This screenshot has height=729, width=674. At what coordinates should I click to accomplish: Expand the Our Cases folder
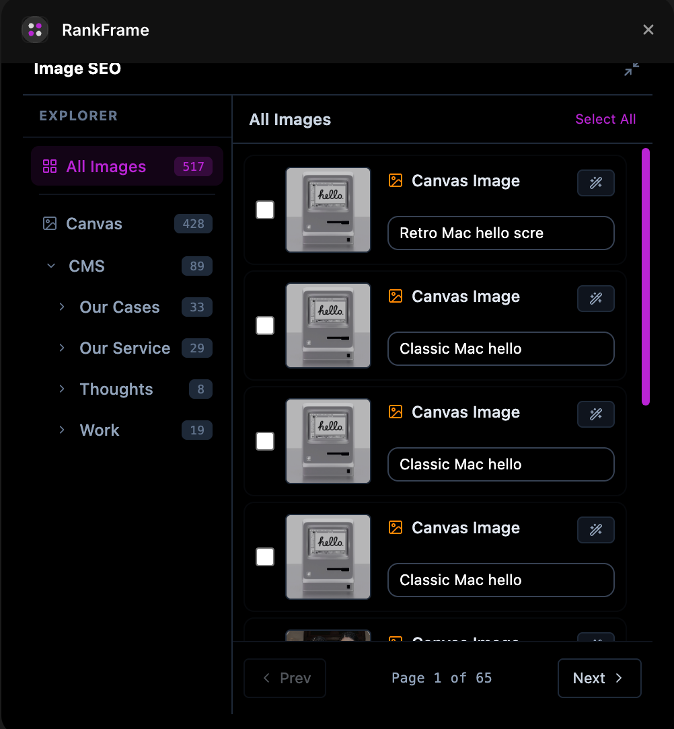62,307
